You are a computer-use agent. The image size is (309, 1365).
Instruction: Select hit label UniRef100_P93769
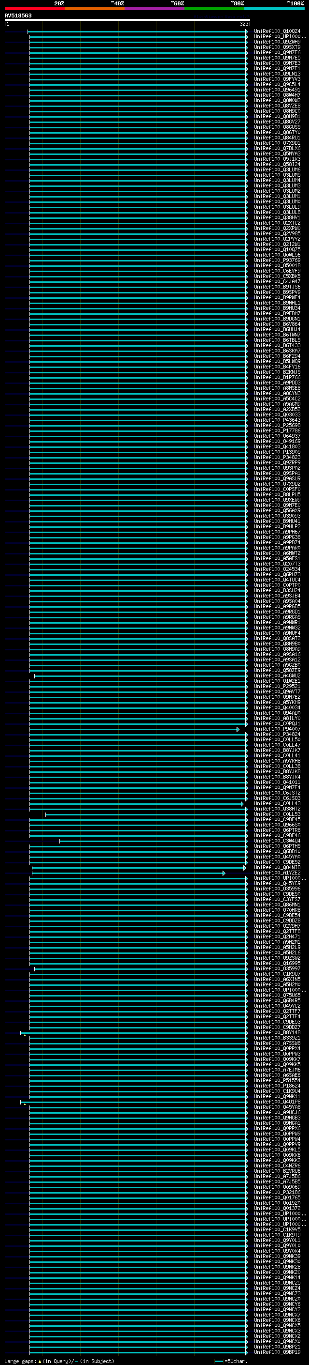coord(277,260)
